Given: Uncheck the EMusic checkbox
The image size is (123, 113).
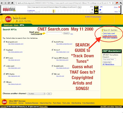Looking at the screenshot, I should click(x=4, y=82).
